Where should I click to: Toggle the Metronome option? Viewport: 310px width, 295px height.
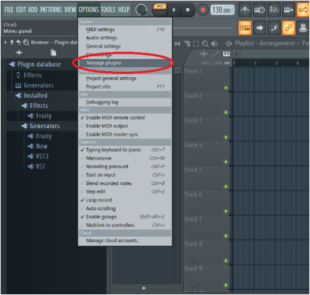coord(125,158)
